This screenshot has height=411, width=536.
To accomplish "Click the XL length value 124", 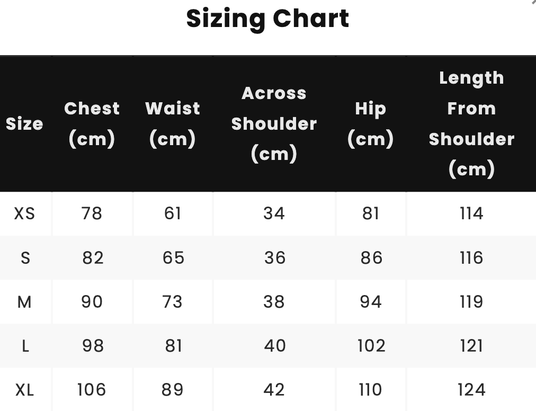I will (x=471, y=390).
